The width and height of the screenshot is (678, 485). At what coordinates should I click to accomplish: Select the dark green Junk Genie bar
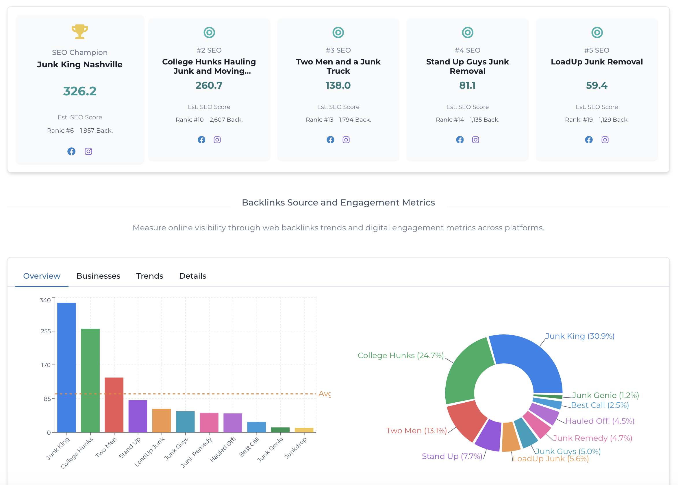280,430
